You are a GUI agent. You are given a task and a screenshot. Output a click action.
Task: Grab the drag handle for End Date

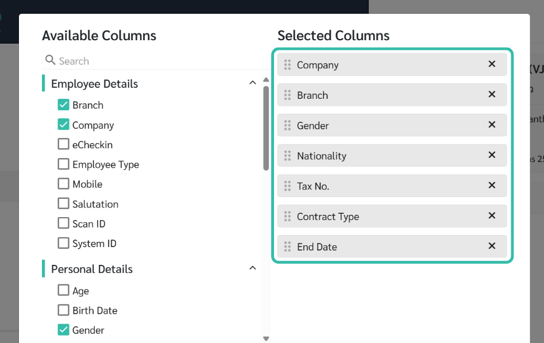287,246
